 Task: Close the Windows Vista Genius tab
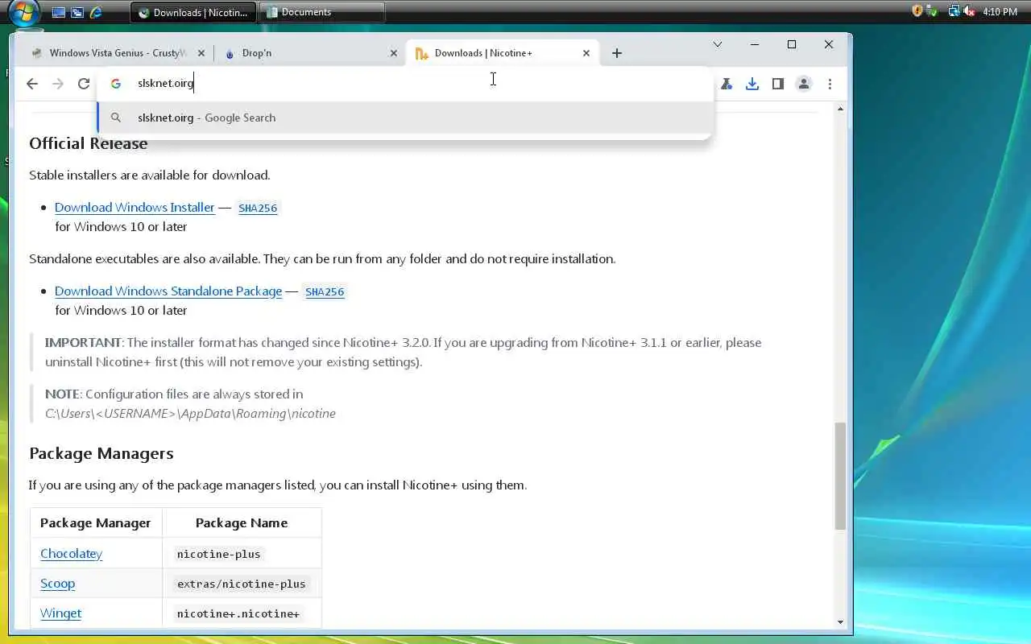tap(201, 53)
